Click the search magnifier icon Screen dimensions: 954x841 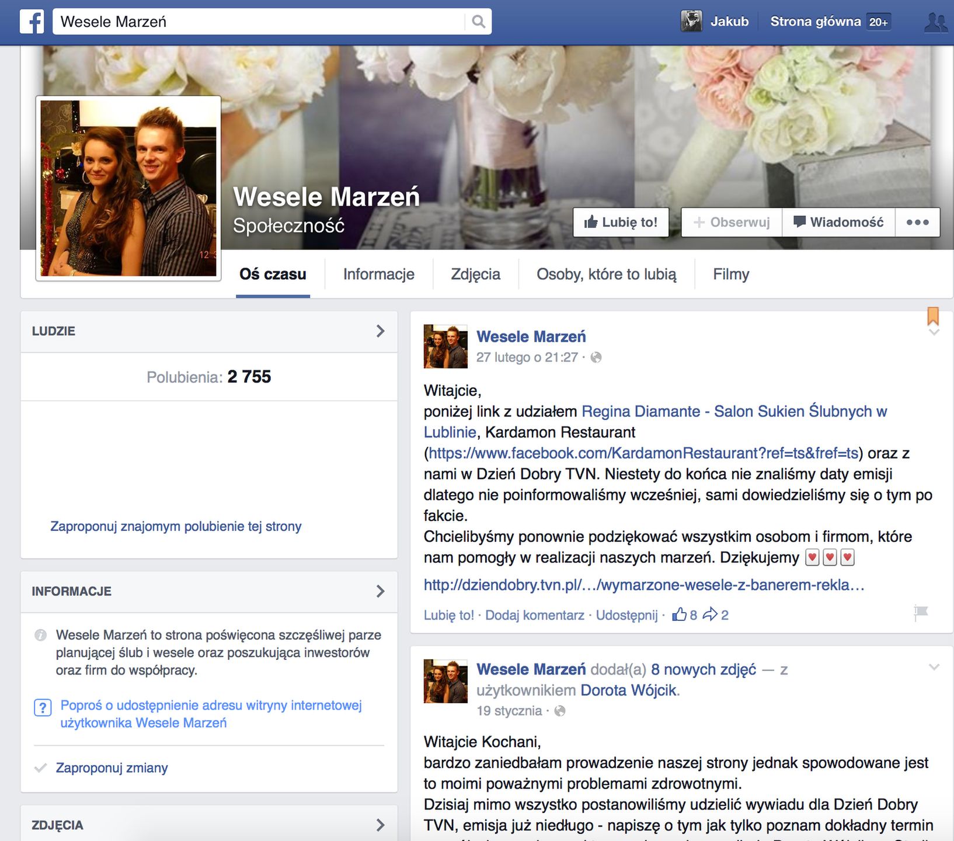pos(478,22)
